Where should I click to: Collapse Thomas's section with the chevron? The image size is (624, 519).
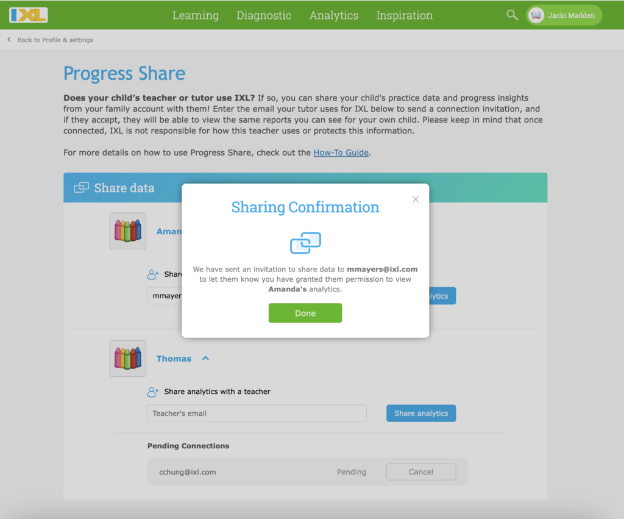point(205,358)
